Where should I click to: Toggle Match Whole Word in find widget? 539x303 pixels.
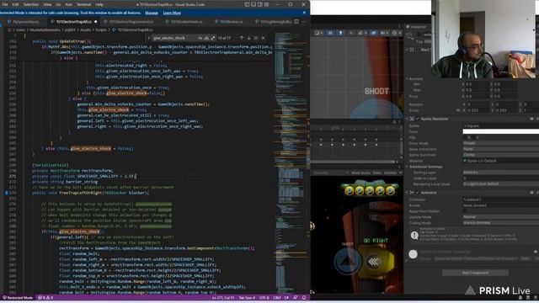click(x=206, y=38)
